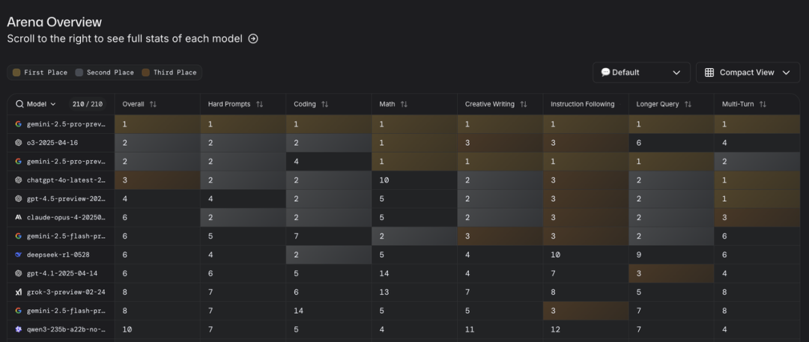Click the xAI logo beside grok-3-preview-02-24
Screen dimensions: 809x342
click(x=19, y=292)
